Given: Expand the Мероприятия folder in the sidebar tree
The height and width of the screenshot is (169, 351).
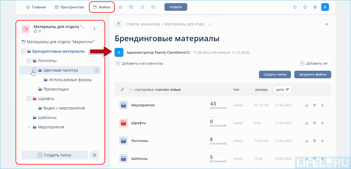Looking at the screenshot, I should point(29,127).
